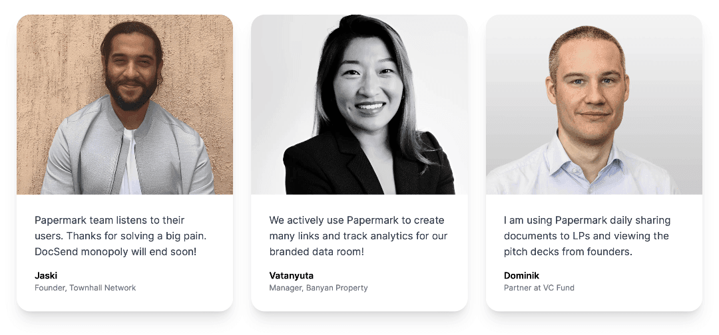
Task: Click "I am using Papermark daily sharing" line
Action: tap(587, 220)
